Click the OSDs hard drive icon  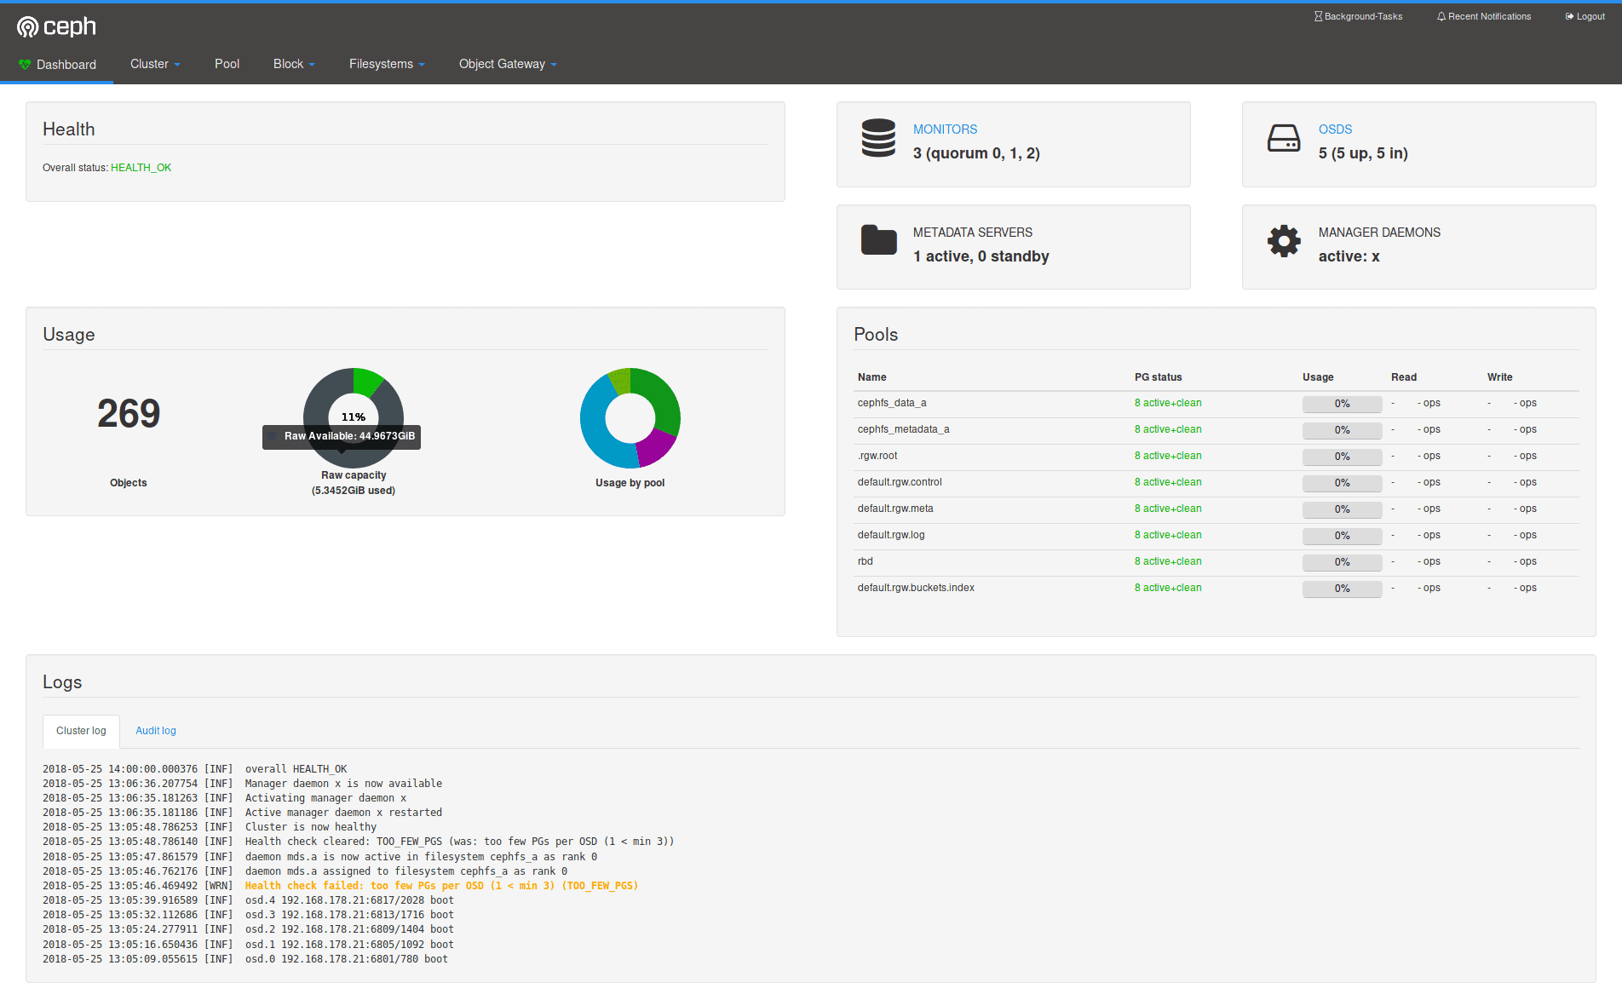[1284, 138]
